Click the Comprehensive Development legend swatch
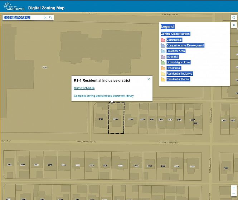 pos(163,45)
